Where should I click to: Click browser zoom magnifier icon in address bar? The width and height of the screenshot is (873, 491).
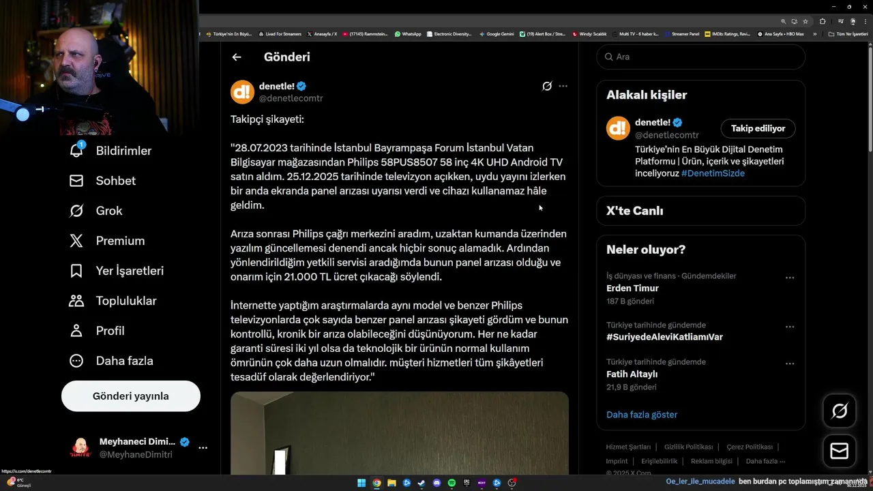coord(784,21)
